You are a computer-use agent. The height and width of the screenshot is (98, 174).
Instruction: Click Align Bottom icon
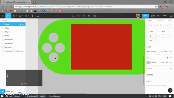164,25
